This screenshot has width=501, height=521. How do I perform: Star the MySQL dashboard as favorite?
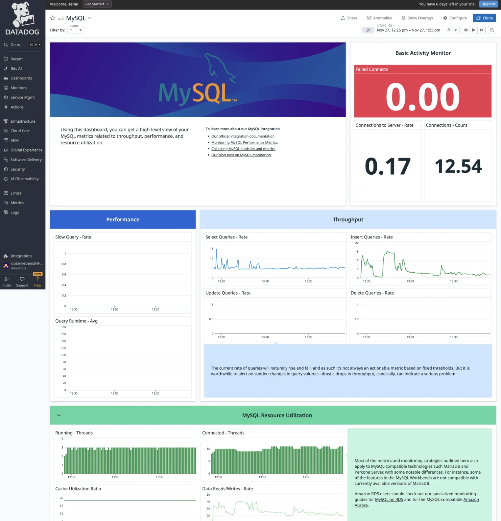pyautogui.click(x=53, y=18)
